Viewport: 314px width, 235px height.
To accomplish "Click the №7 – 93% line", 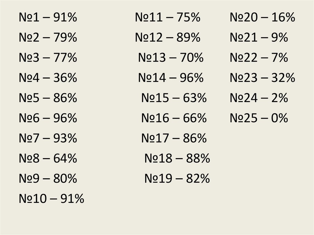I will (48, 138).
